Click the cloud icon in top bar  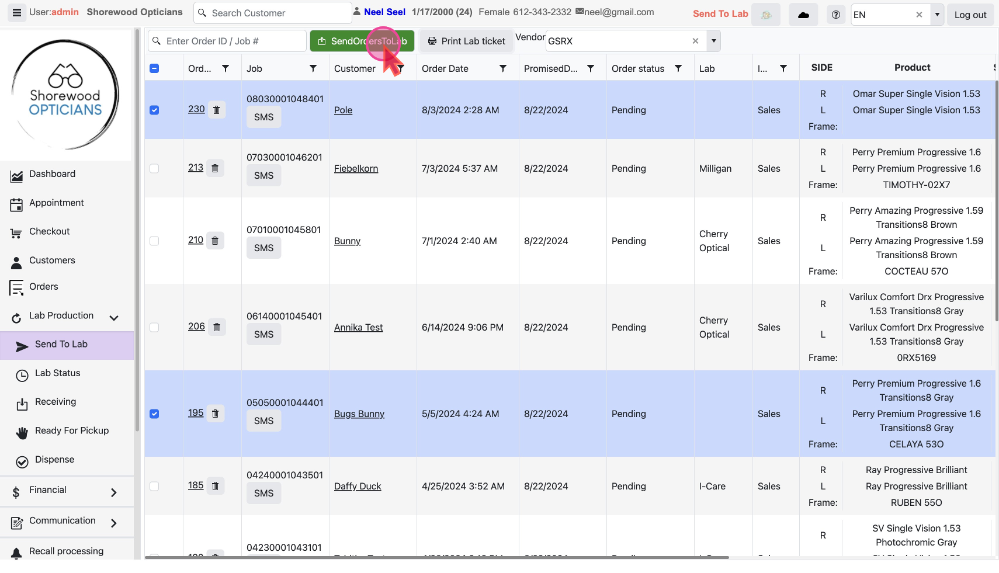point(803,15)
